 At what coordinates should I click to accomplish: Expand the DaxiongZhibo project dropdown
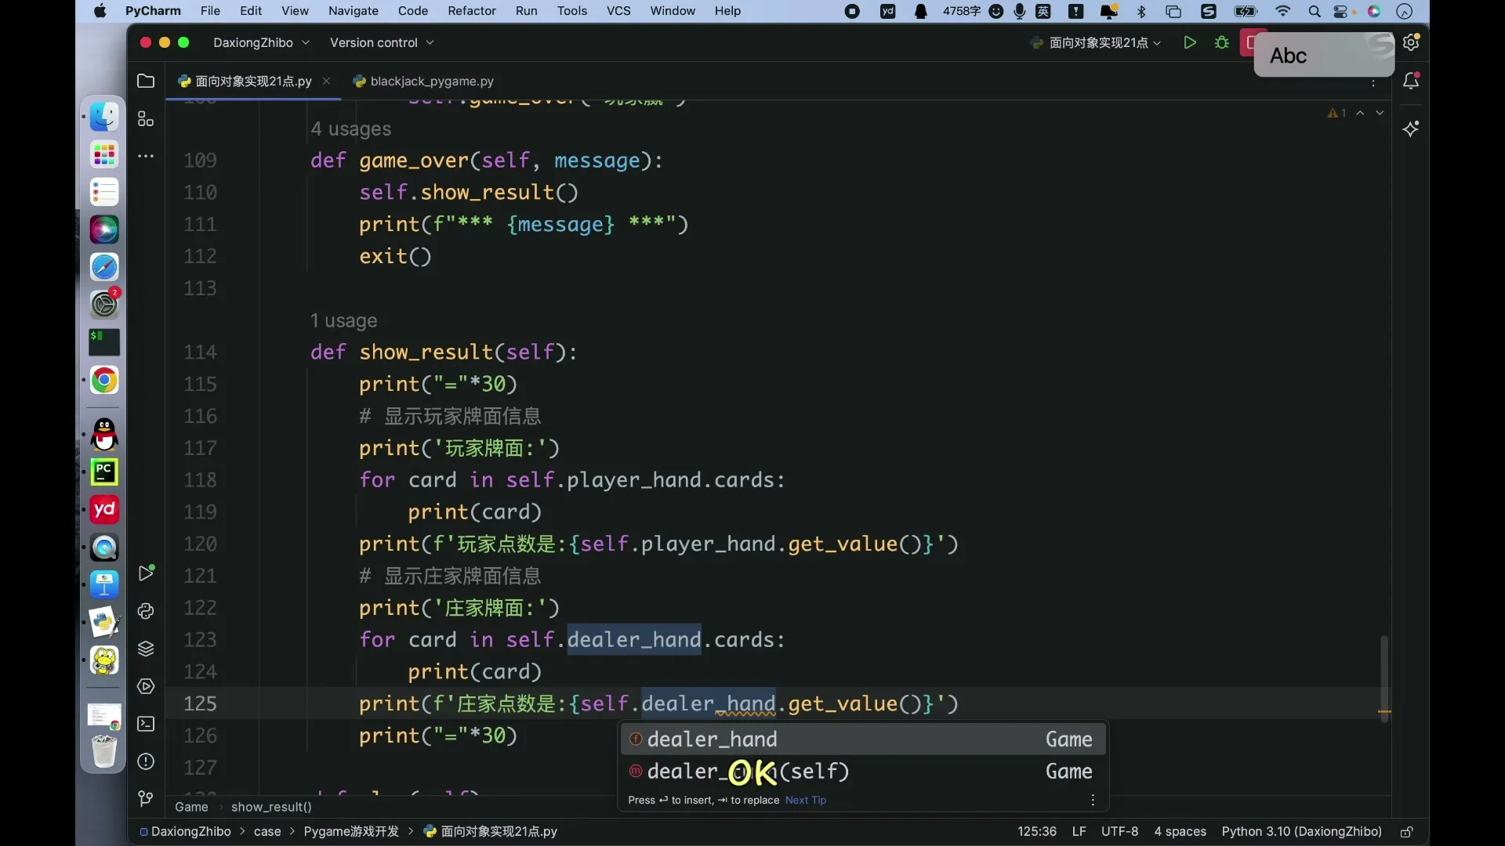tap(262, 42)
